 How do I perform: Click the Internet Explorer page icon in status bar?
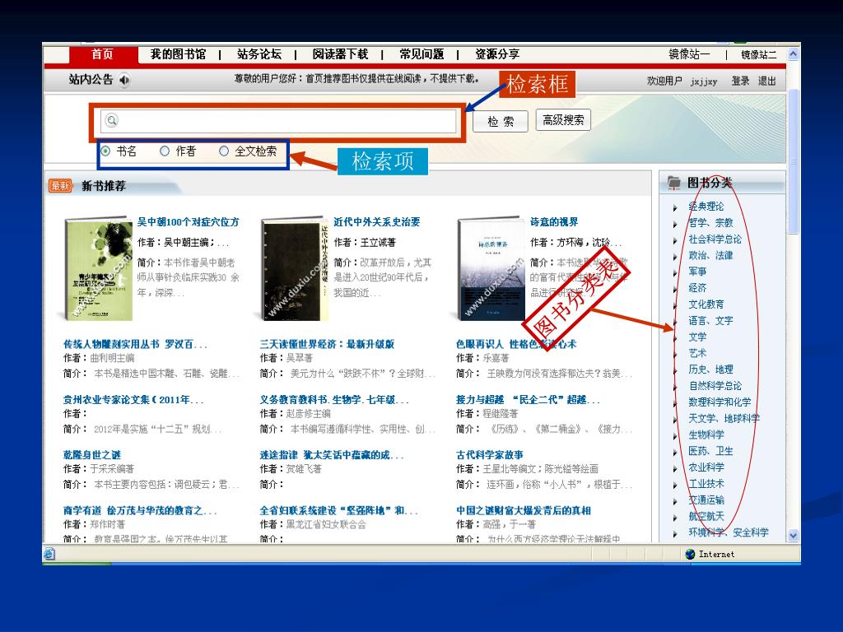point(49,554)
